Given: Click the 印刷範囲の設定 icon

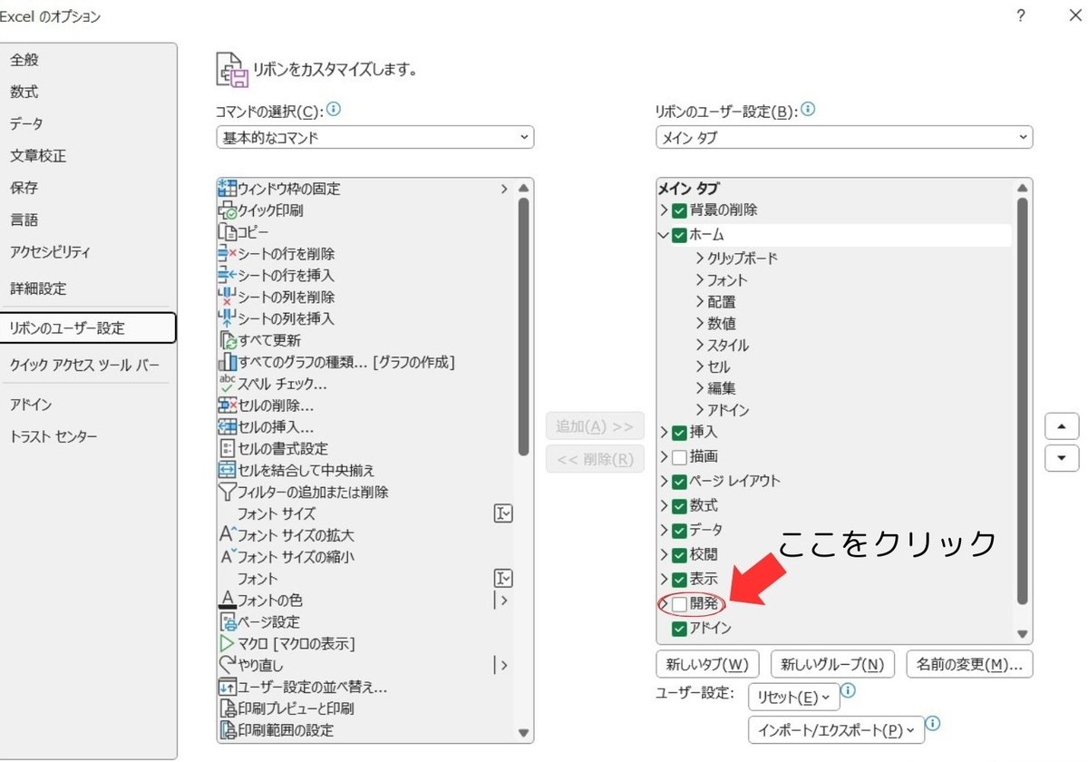Looking at the screenshot, I should tap(228, 730).
